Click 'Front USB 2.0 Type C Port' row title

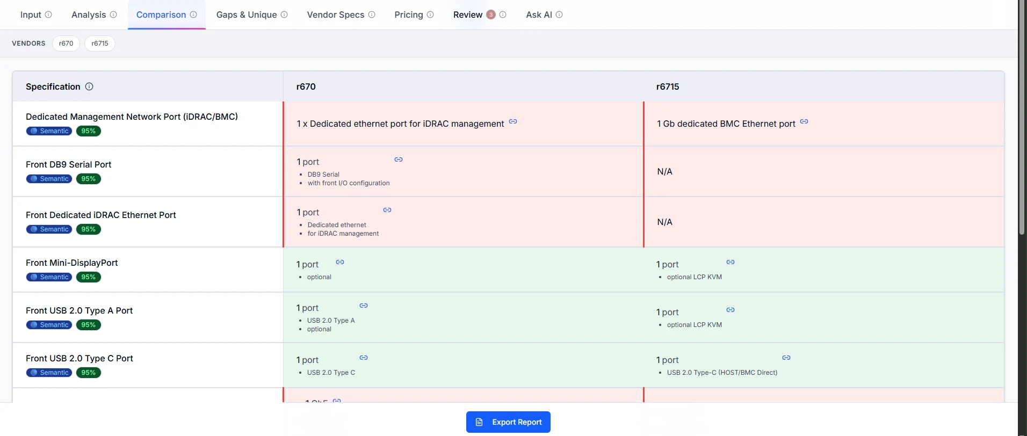coord(79,358)
